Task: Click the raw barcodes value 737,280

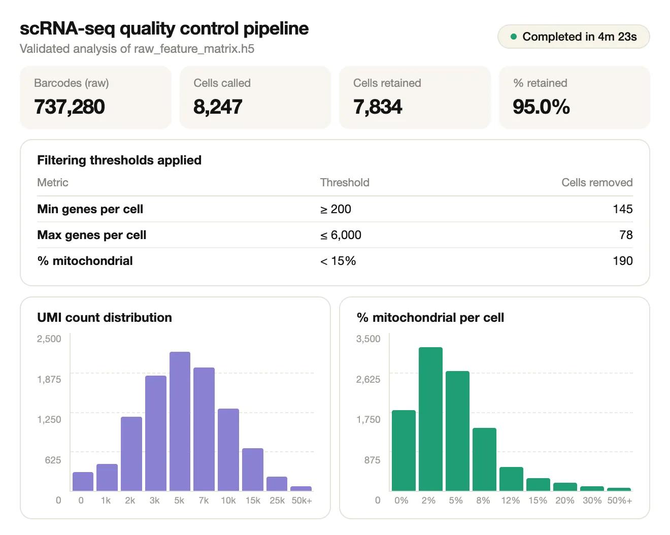Action: [x=70, y=107]
